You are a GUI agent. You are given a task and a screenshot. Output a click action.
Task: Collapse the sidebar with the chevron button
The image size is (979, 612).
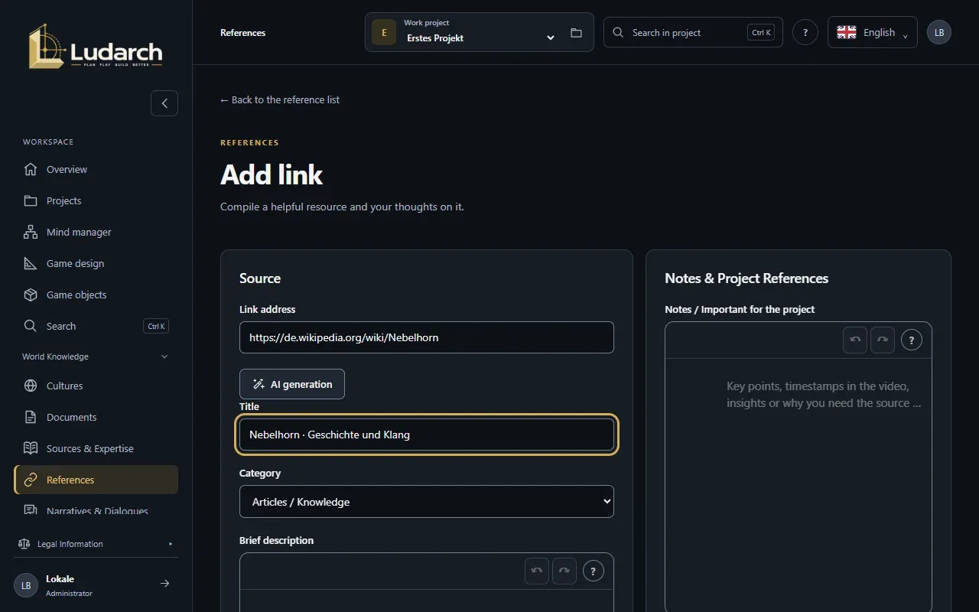click(x=164, y=103)
